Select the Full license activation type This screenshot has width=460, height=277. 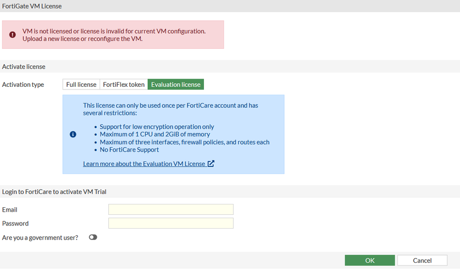point(81,85)
